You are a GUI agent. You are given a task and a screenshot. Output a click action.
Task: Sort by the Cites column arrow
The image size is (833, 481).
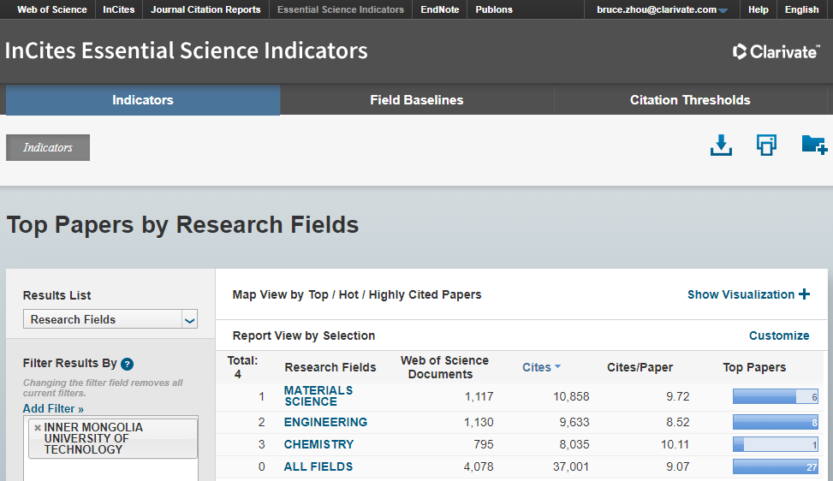pyautogui.click(x=558, y=367)
